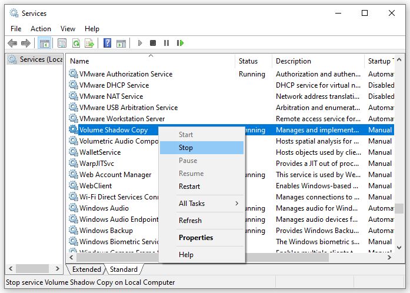Switch to the Standard tab
This screenshot has height=293, width=410.
pos(124,269)
